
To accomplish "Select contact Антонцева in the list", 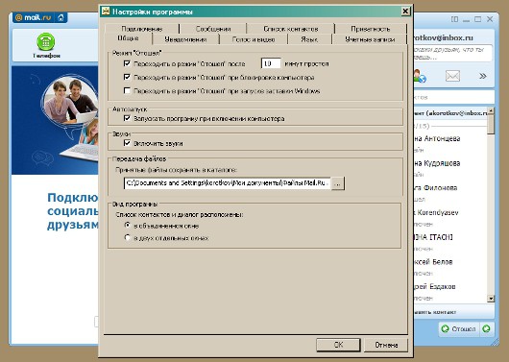I will point(450,143).
